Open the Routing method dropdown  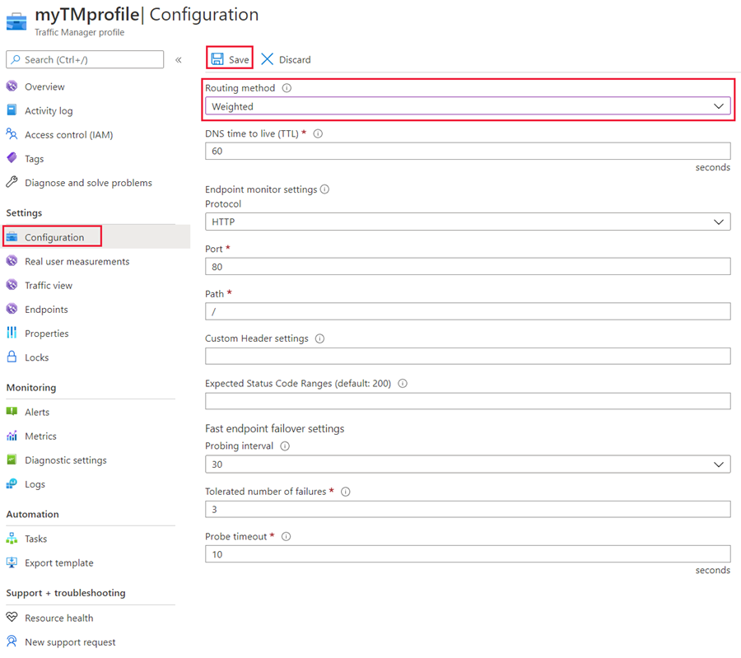(x=468, y=106)
